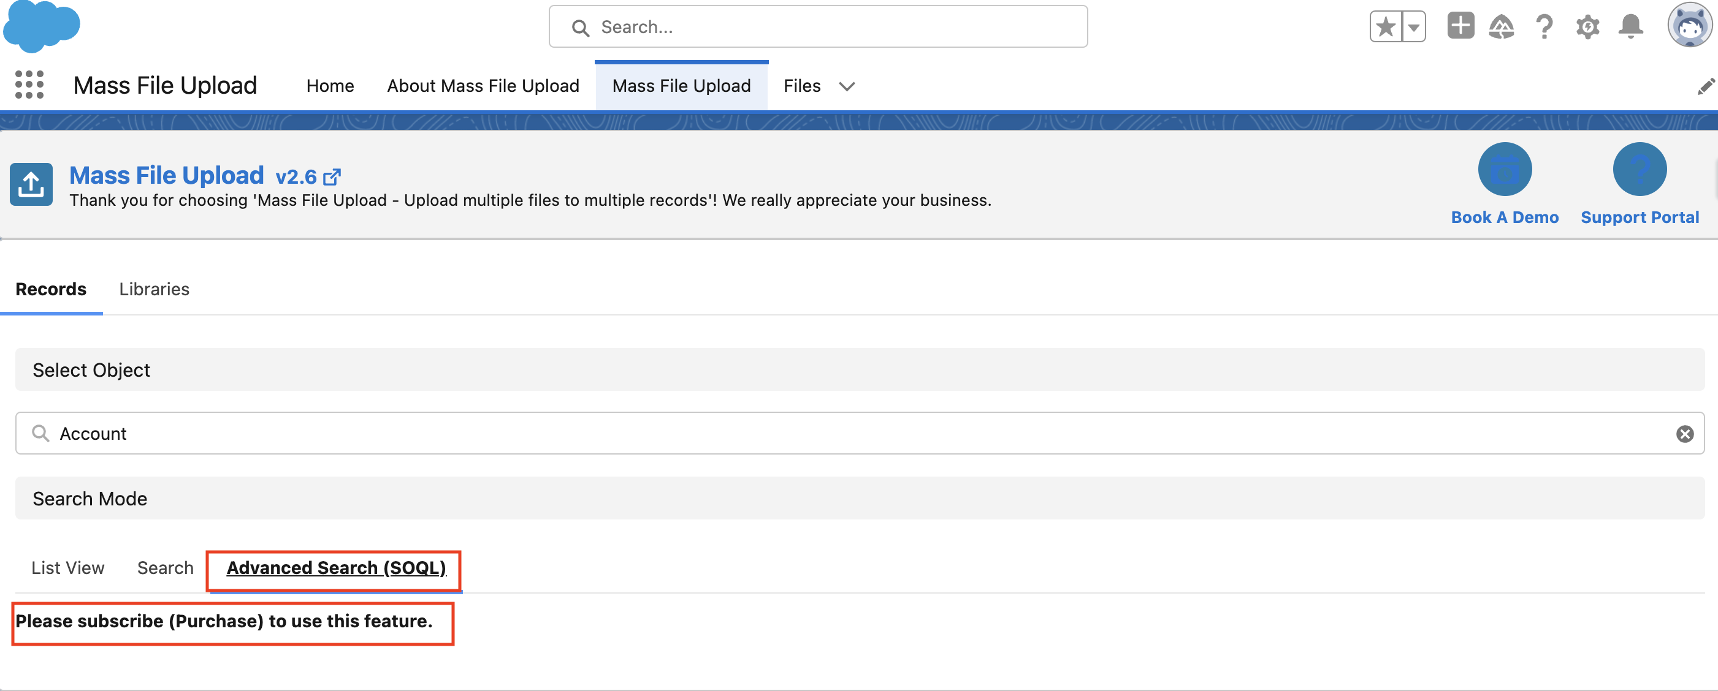Switch to the Libraries tab
The image size is (1718, 691).
pos(154,289)
